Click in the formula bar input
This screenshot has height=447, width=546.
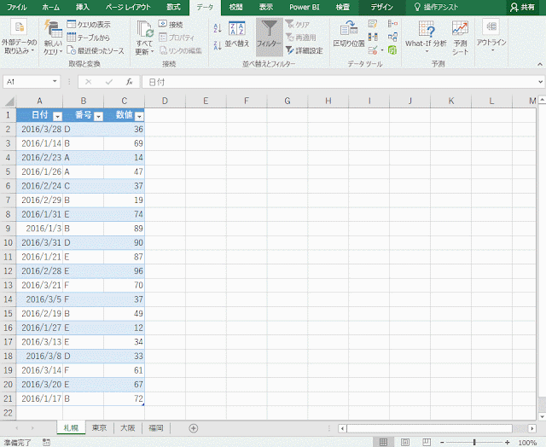(x=340, y=82)
